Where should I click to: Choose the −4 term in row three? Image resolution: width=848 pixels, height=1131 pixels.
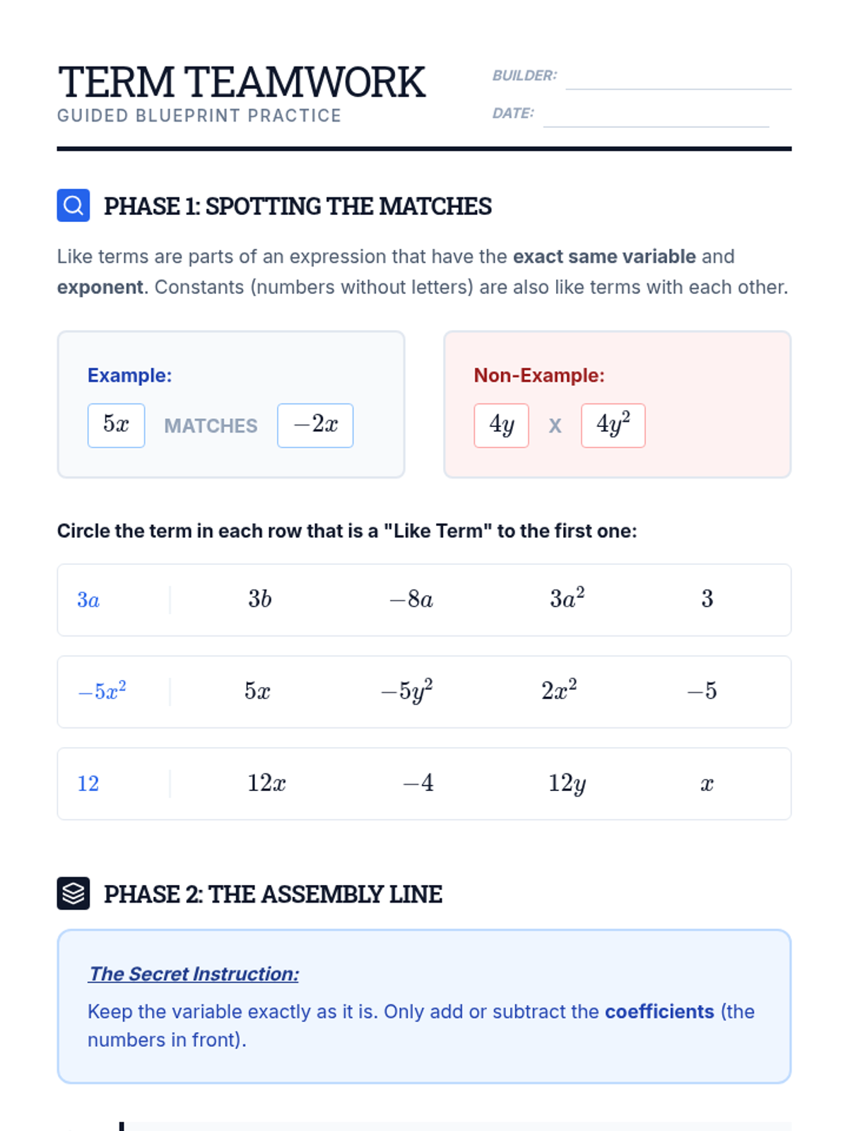point(418,783)
